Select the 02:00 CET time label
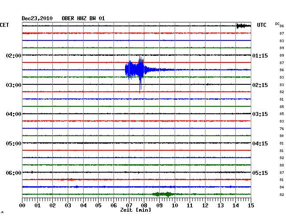 tap(14, 55)
